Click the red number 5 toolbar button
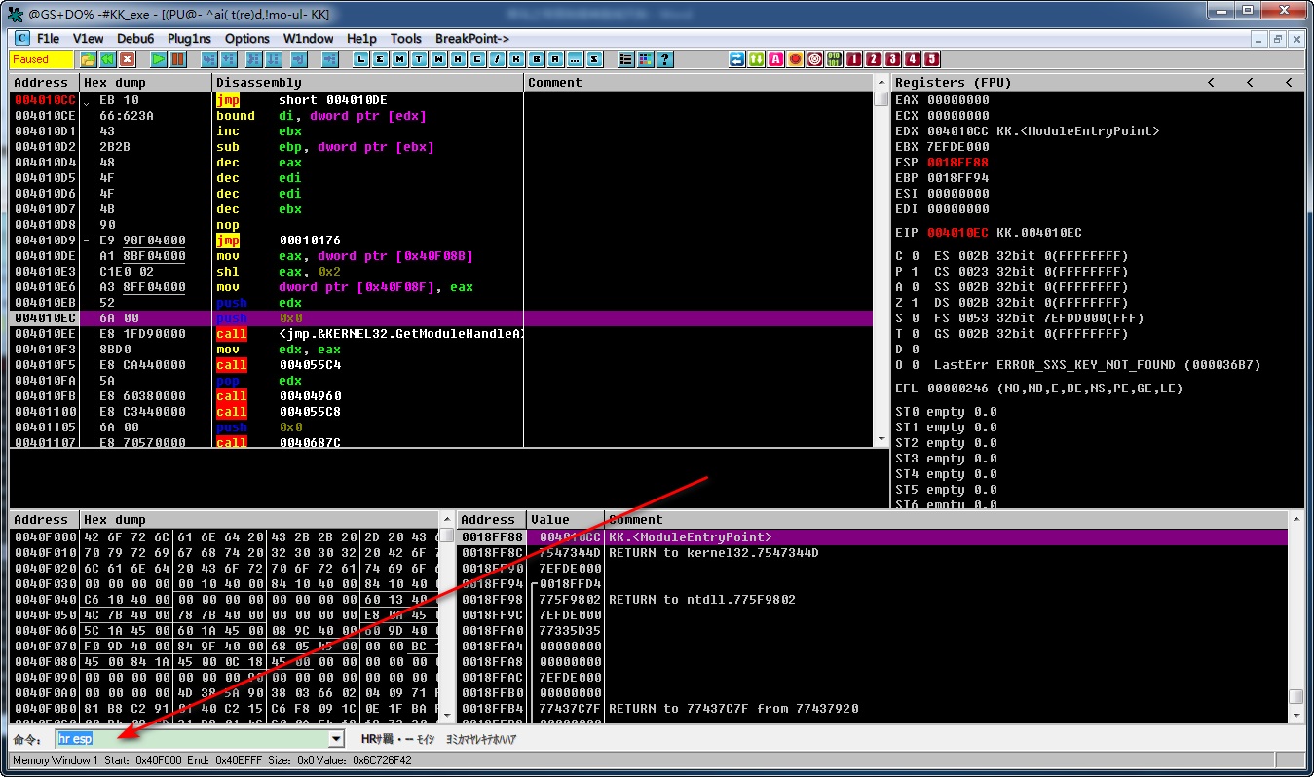Screen dimensions: 1314x777 click(932, 59)
